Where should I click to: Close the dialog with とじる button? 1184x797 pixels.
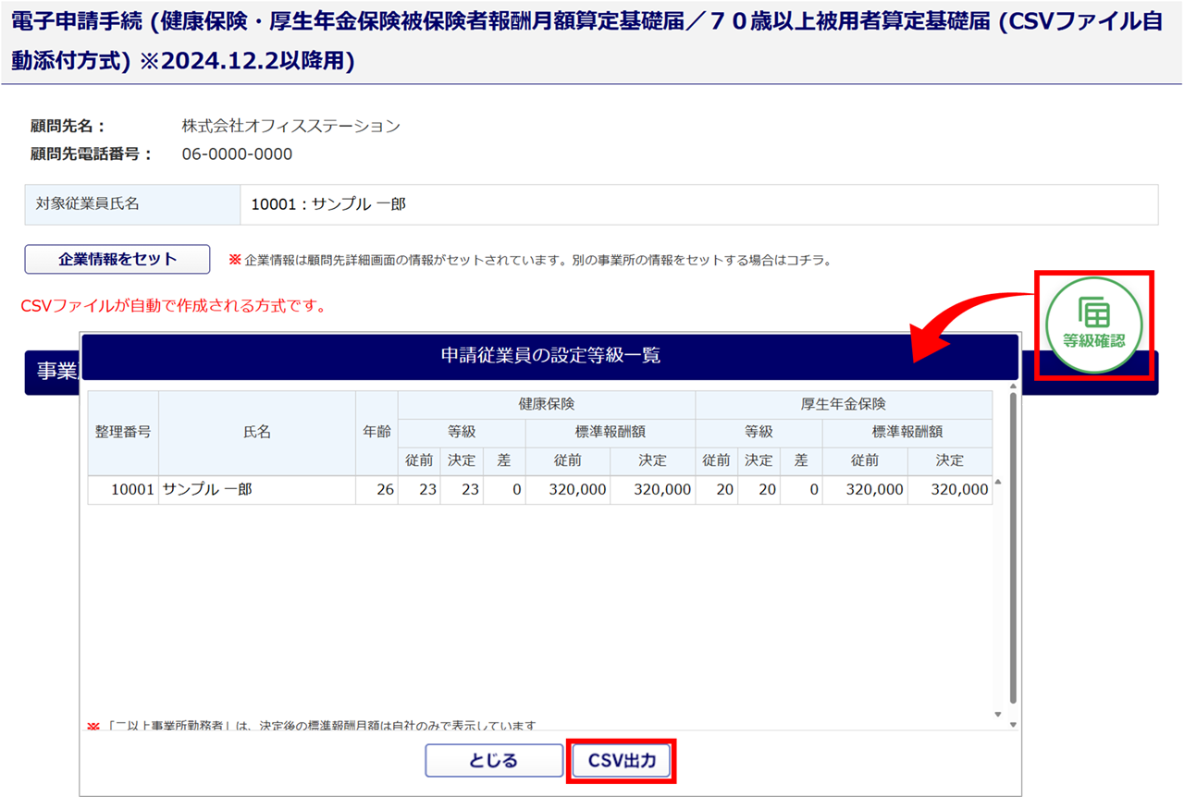tap(494, 761)
